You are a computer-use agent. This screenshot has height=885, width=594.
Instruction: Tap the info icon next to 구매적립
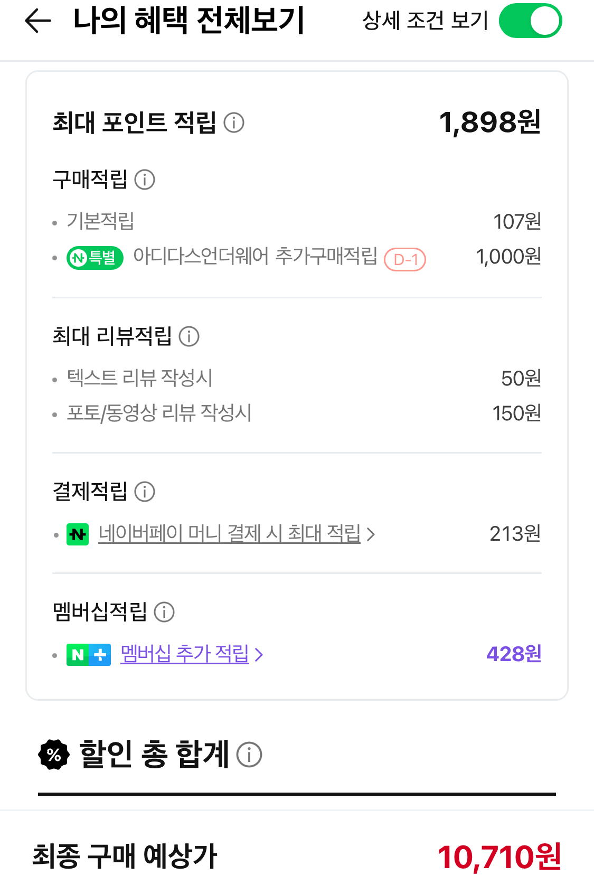[145, 180]
